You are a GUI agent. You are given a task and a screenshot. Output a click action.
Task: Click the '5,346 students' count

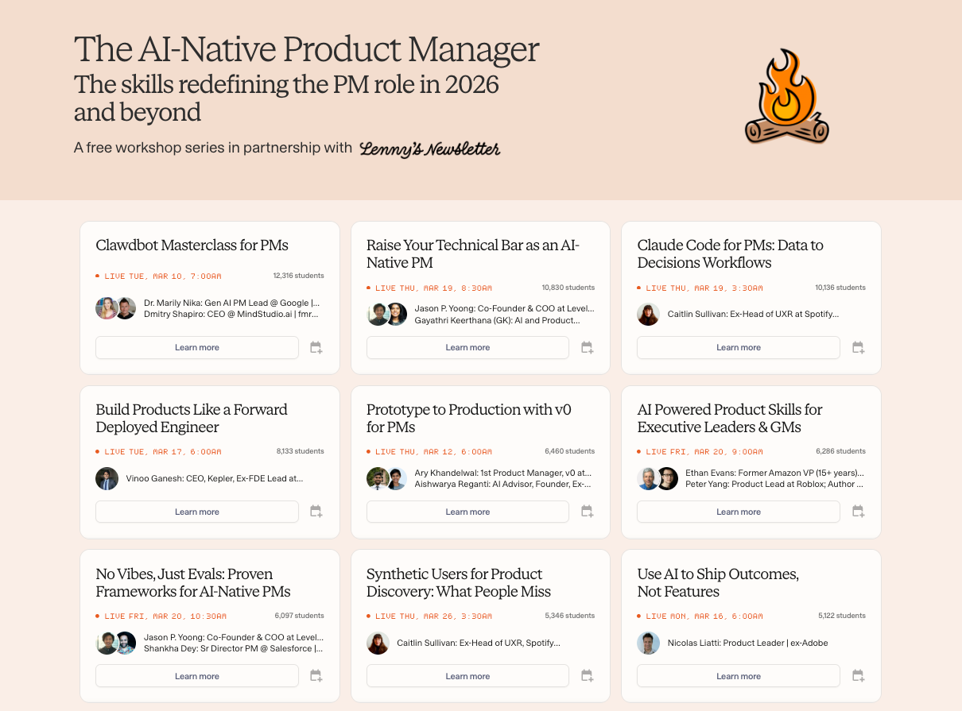[x=570, y=616]
